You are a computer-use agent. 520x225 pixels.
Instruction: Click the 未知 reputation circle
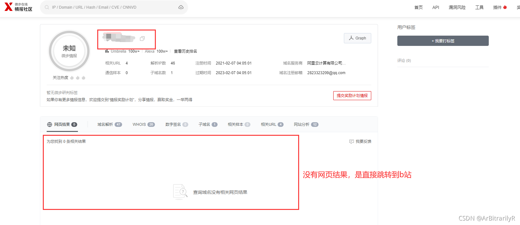point(69,51)
